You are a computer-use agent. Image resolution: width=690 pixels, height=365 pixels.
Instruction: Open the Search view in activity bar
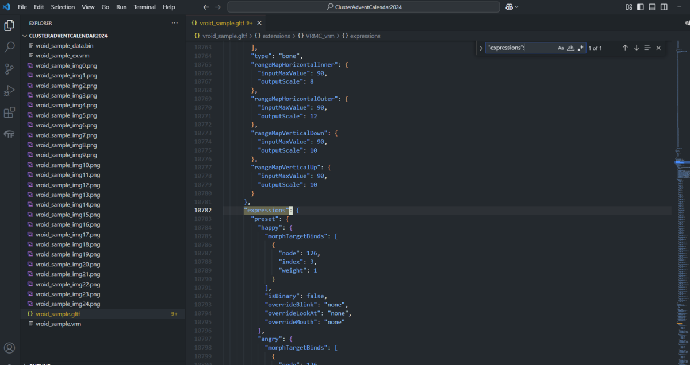pyautogui.click(x=9, y=47)
